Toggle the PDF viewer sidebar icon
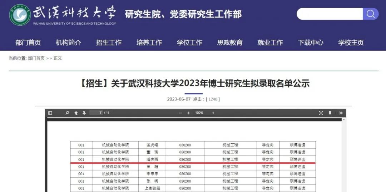Image resolution: width=386 pixels, height=192 pixels. tap(50, 113)
